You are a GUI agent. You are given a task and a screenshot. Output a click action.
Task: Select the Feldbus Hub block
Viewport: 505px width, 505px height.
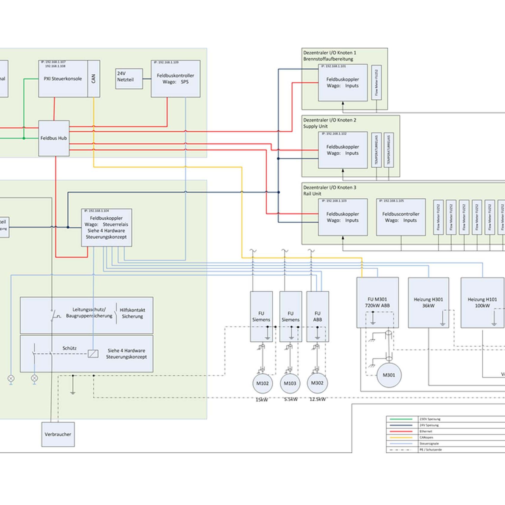click(x=54, y=138)
